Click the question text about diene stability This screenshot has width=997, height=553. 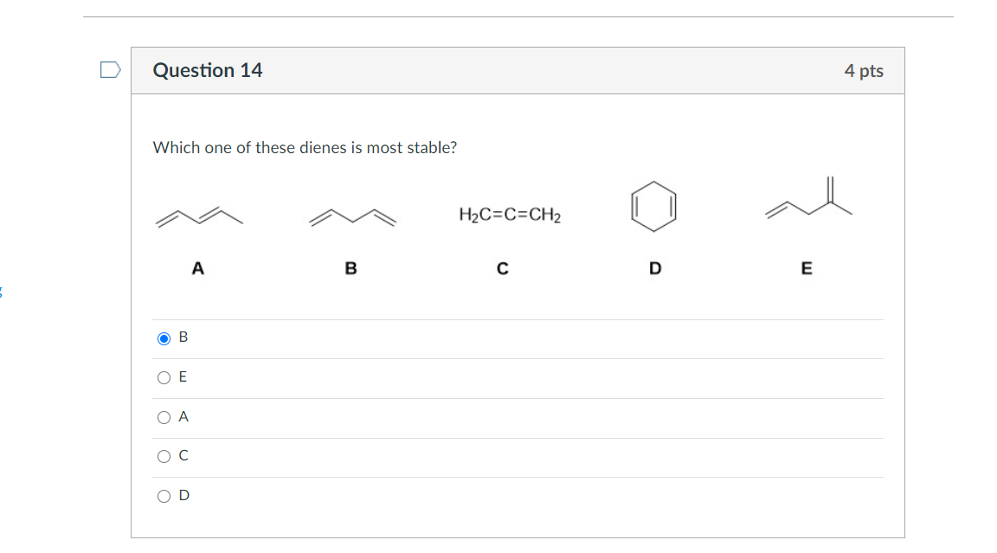(x=306, y=147)
